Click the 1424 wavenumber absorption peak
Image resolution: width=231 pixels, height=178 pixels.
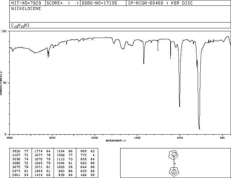coord(144,64)
